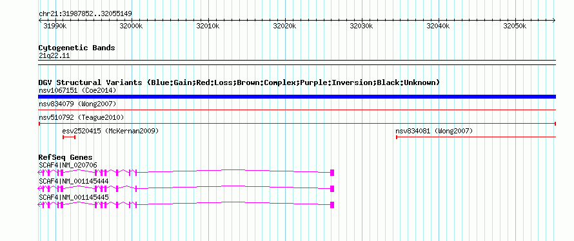This screenshot has width=574, height=241.
Task: Click the 32000k ruler tick label
Action: coord(132,26)
